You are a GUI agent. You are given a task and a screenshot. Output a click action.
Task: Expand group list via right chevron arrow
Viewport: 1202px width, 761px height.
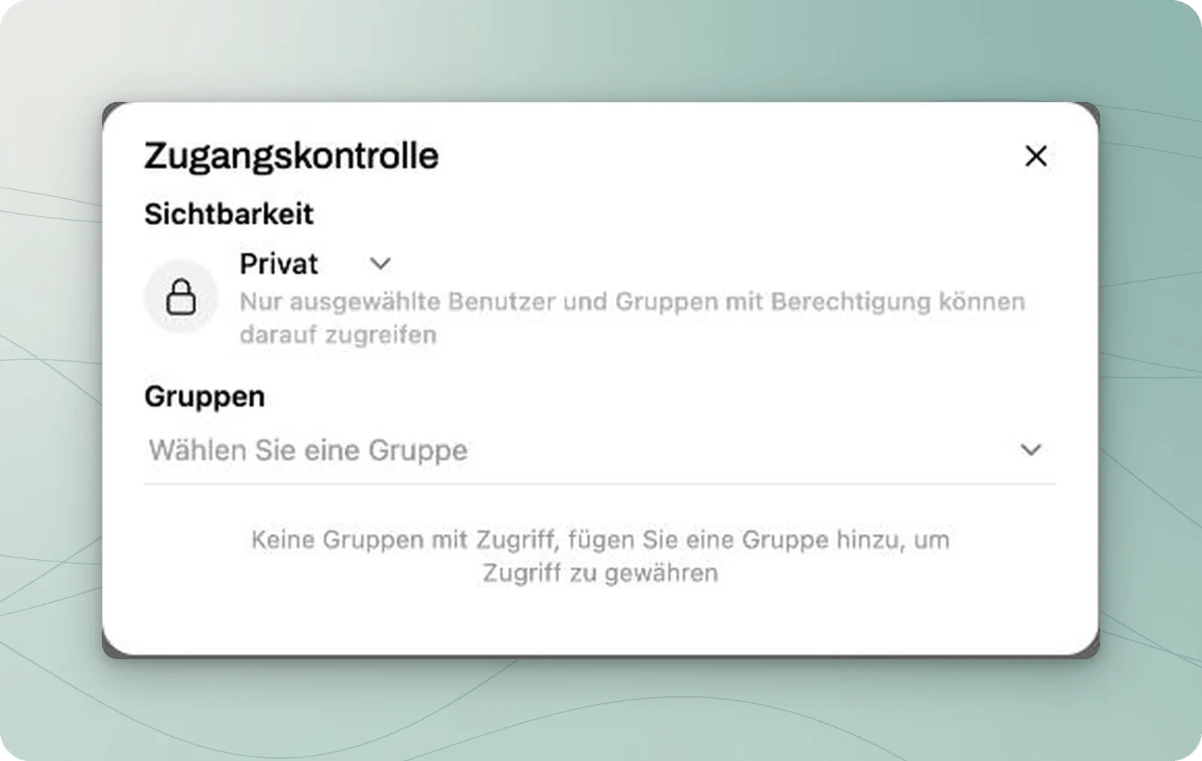click(1031, 450)
